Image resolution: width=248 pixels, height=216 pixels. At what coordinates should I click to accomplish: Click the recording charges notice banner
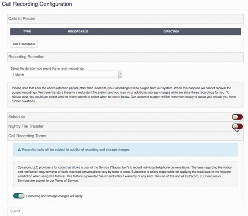[x=126, y=150]
